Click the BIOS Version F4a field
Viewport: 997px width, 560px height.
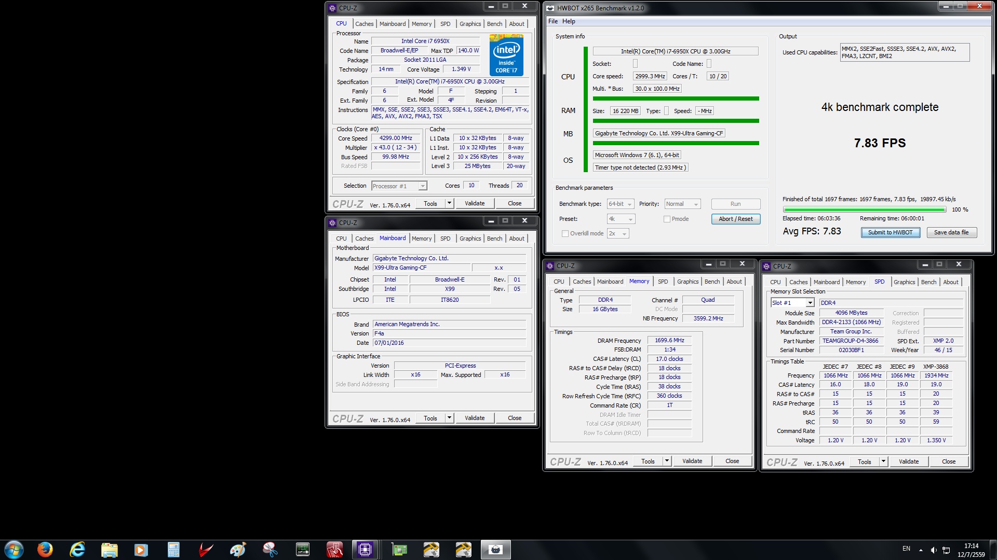pos(449,333)
